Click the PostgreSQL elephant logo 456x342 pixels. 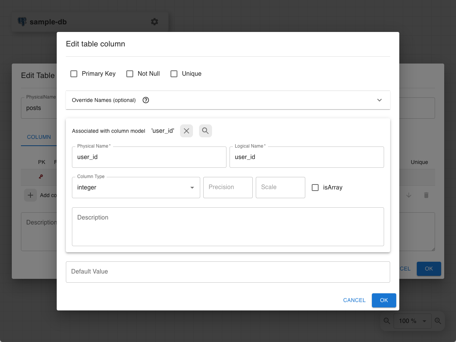[22, 22]
